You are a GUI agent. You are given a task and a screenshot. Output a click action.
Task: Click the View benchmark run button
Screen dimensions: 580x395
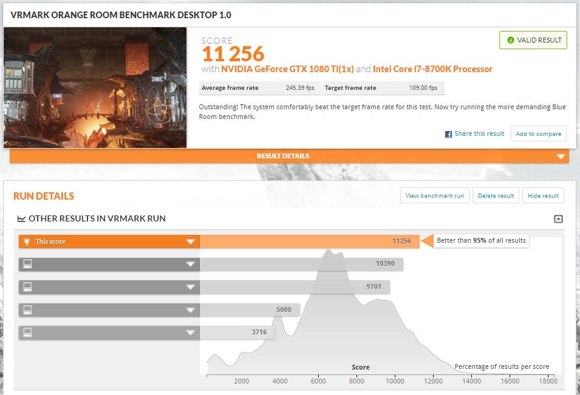click(435, 195)
